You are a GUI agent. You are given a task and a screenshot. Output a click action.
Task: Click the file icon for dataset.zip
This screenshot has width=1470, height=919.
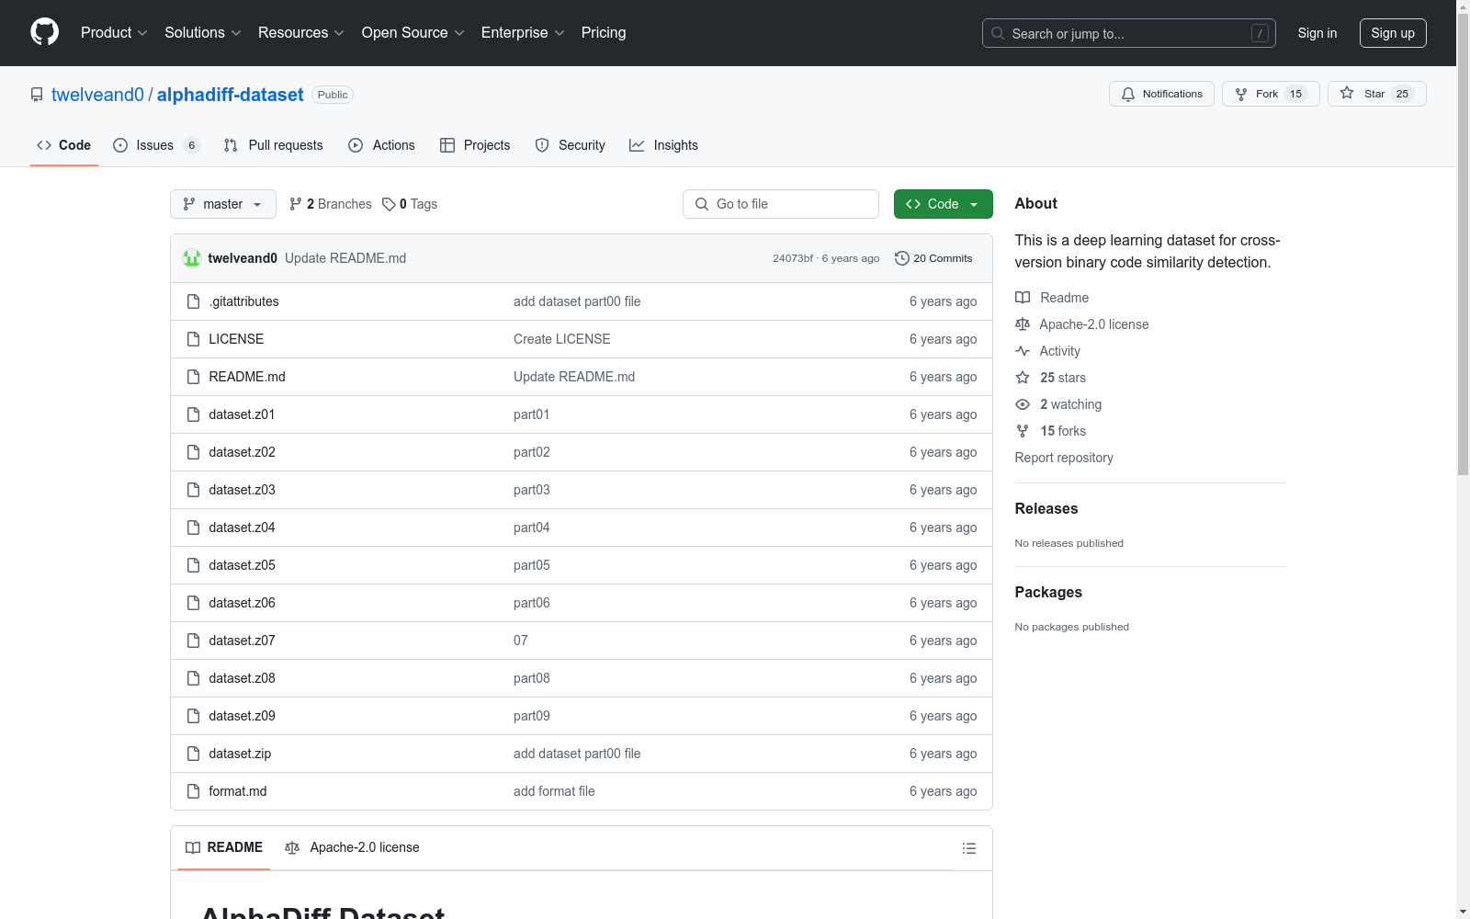click(193, 754)
